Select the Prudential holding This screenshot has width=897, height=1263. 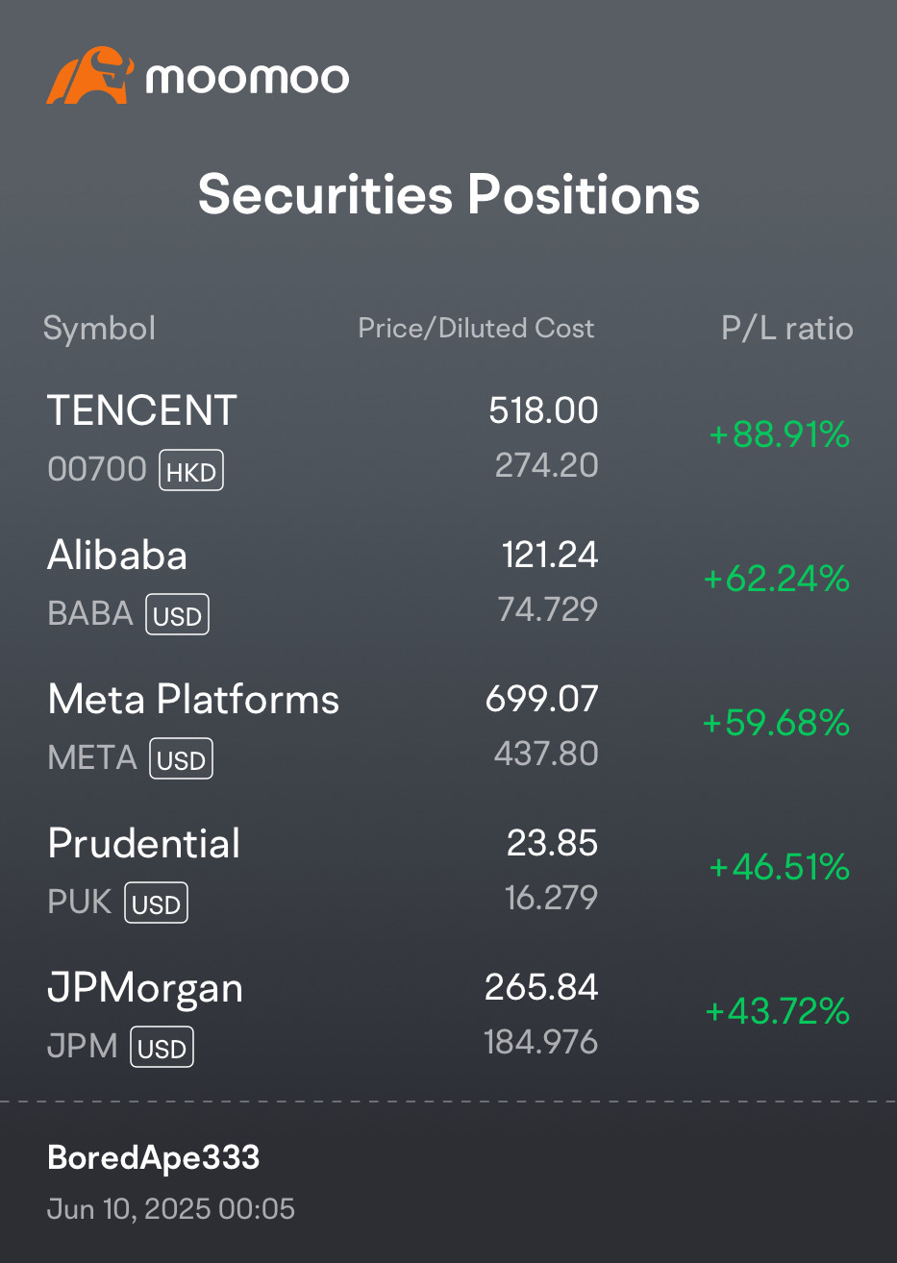[x=144, y=844]
